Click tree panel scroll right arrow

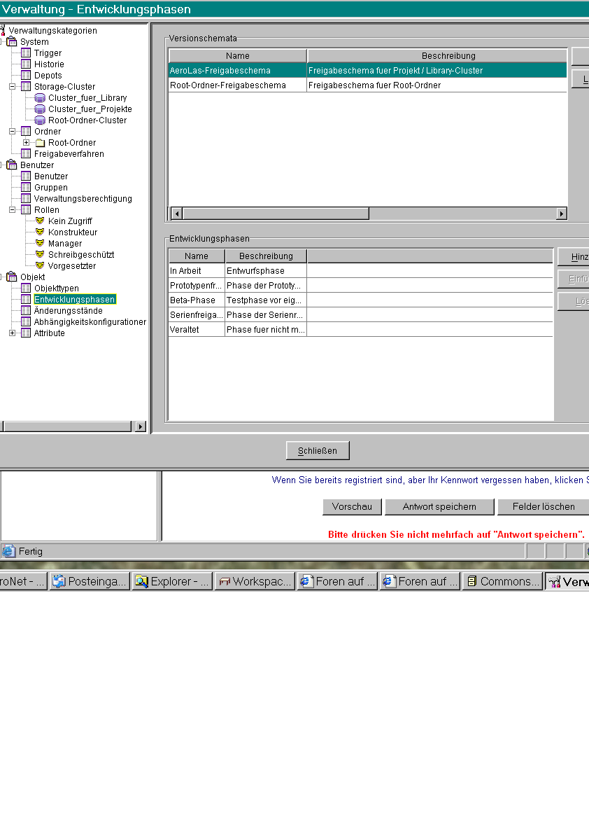pyautogui.click(x=140, y=426)
